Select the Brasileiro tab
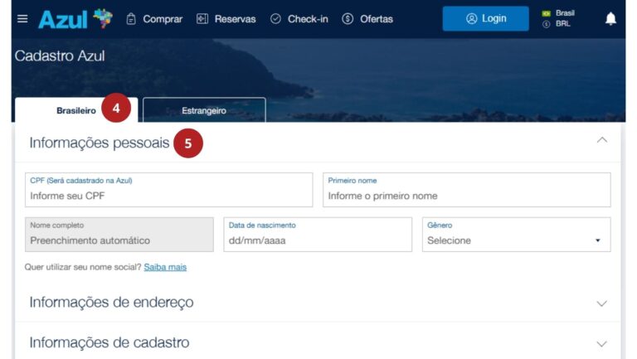Viewport: 637px width, 359px height. [x=75, y=110]
